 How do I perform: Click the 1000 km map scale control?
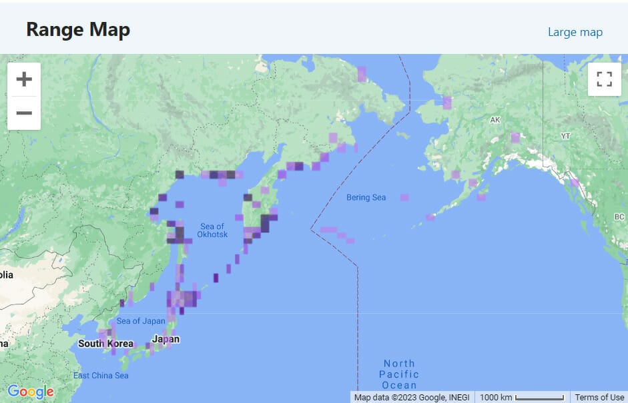click(523, 397)
